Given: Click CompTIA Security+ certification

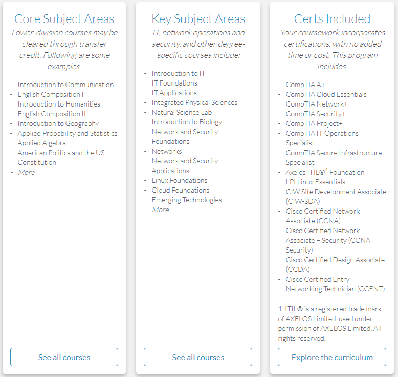Looking at the screenshot, I should click(x=316, y=114).
